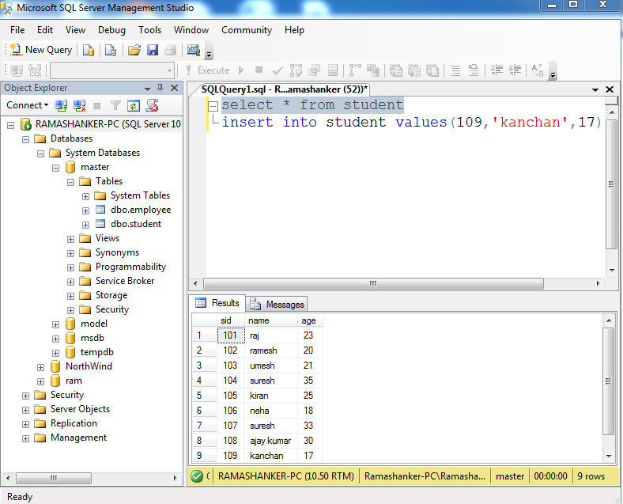Expand the dbo.employee table node

86,210
